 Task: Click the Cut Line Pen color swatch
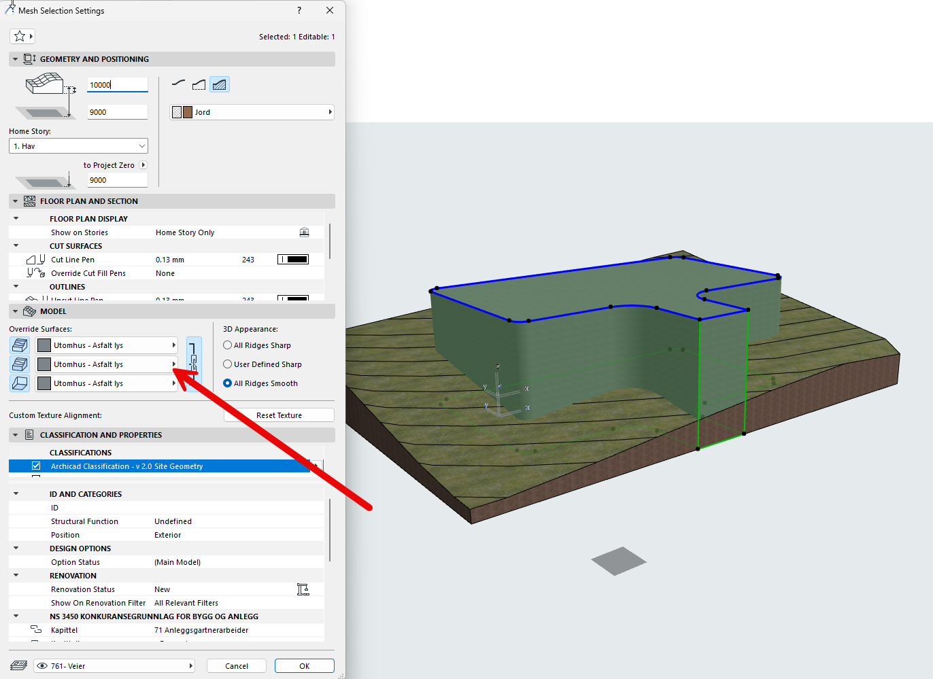293,260
